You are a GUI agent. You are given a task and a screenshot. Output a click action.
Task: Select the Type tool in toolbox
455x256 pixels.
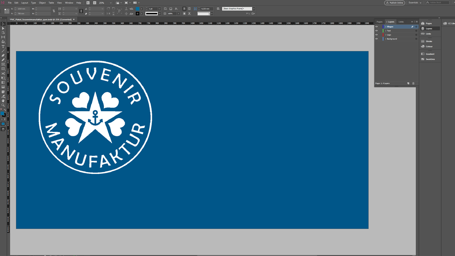click(x=3, y=47)
